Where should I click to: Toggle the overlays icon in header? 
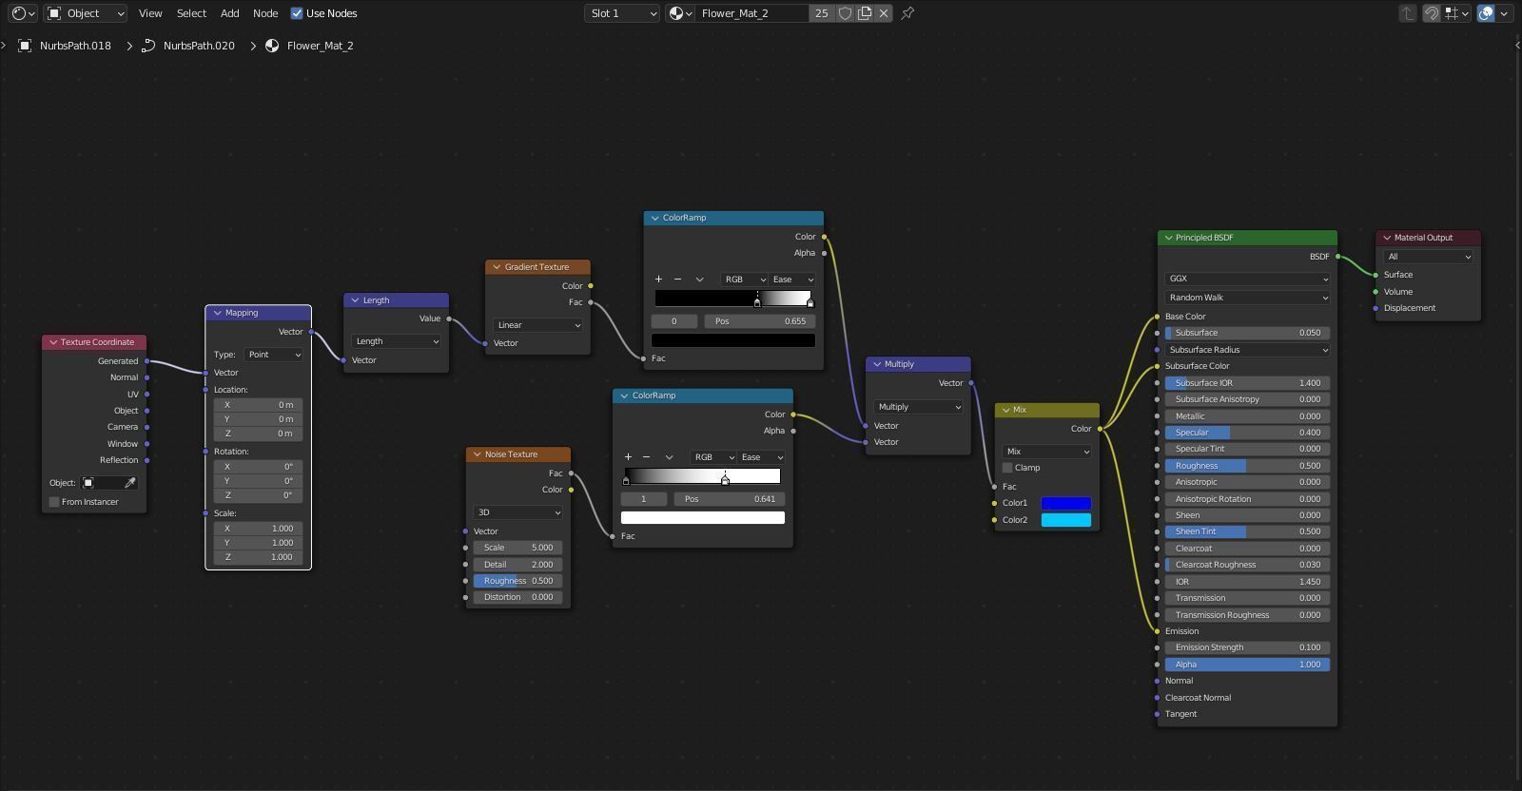1486,13
